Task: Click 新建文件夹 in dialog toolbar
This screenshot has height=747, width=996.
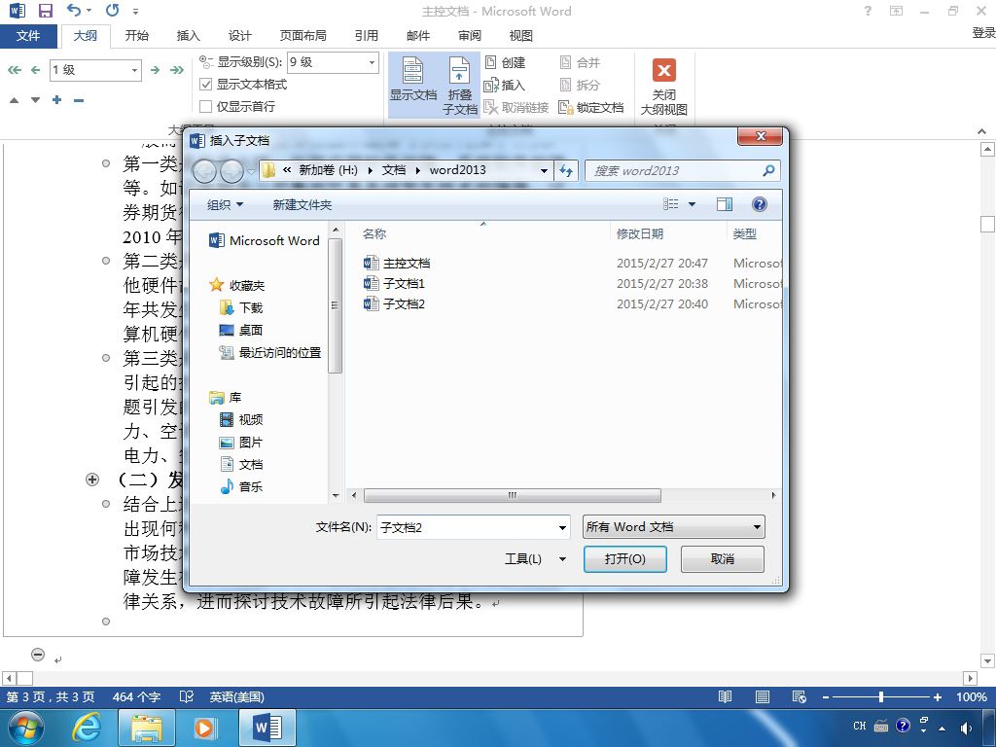Action: point(302,204)
